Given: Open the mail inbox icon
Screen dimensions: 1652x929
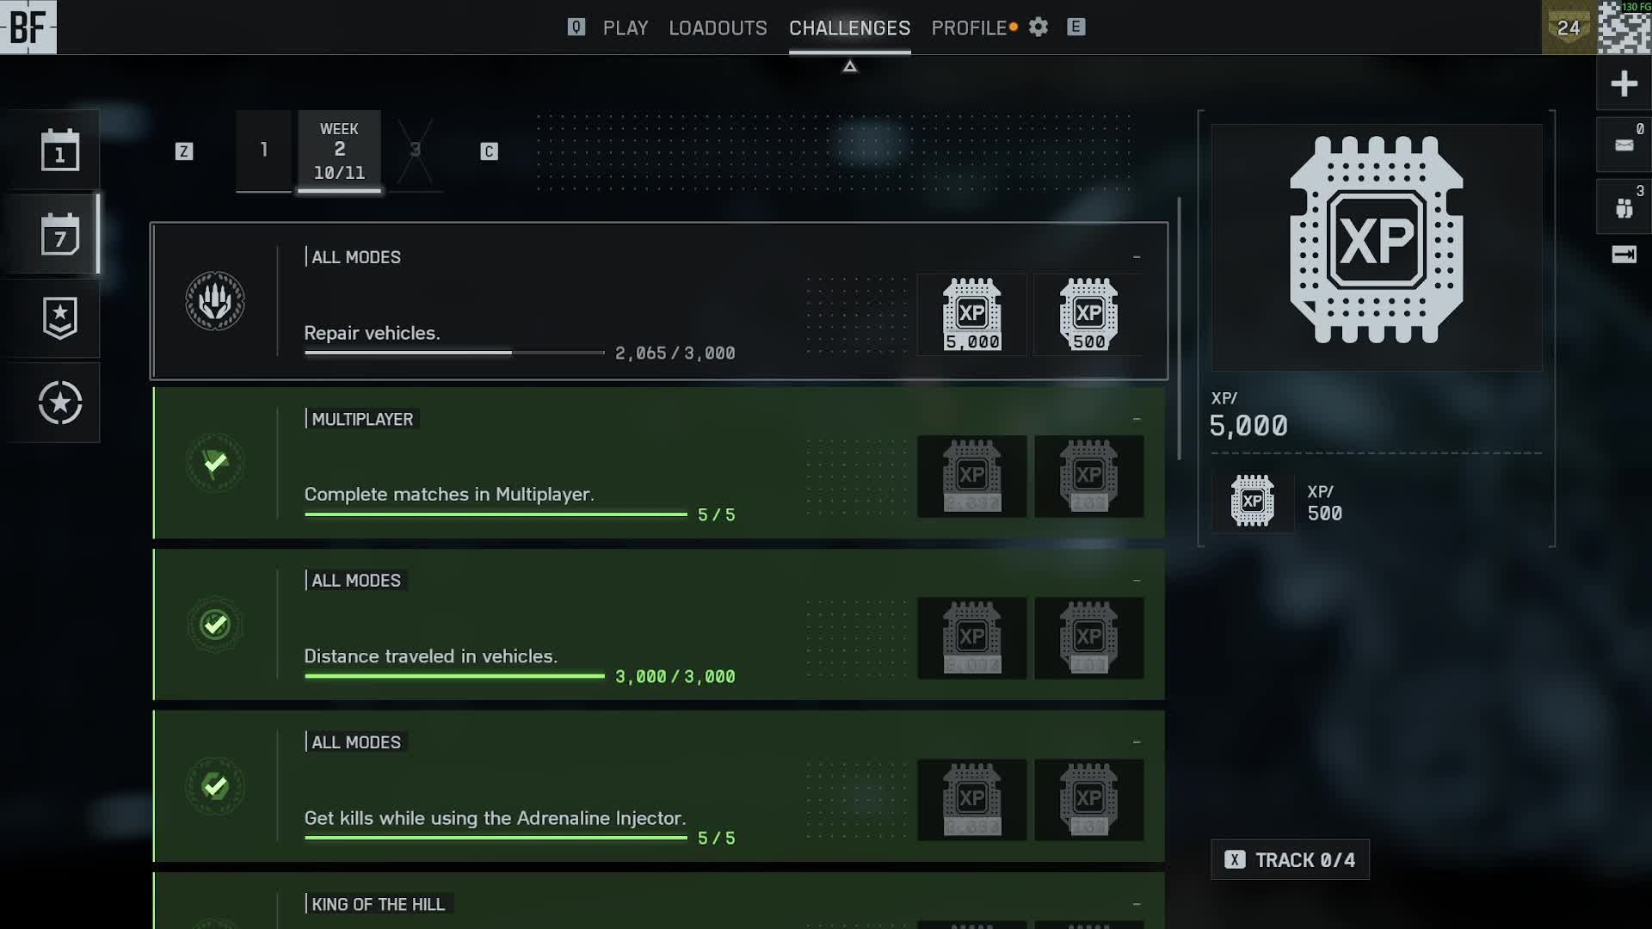Looking at the screenshot, I should click(1624, 145).
